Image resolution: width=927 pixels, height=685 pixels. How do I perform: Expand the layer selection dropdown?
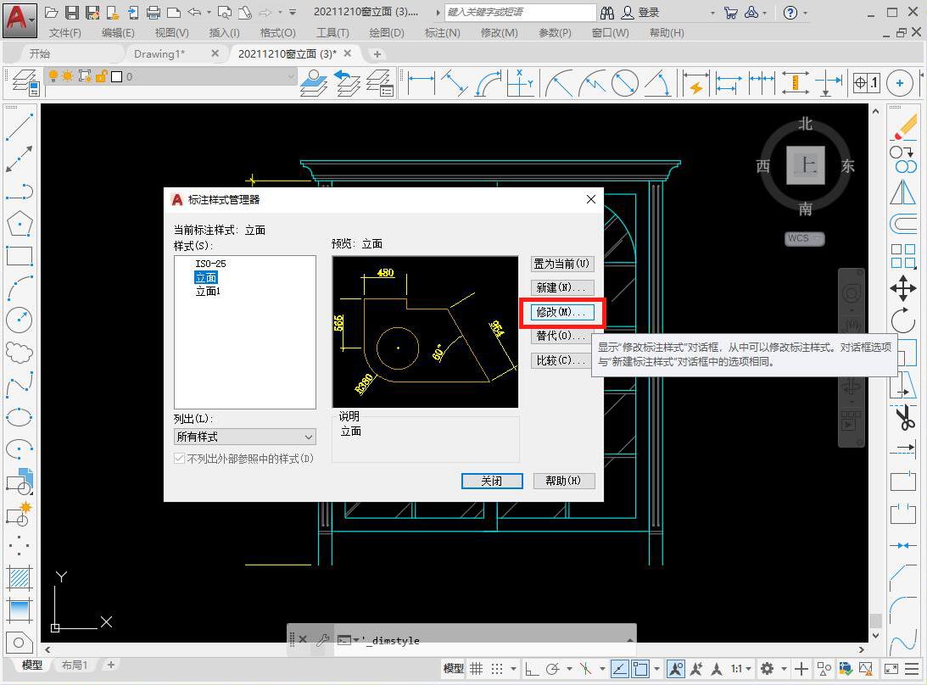(x=291, y=76)
